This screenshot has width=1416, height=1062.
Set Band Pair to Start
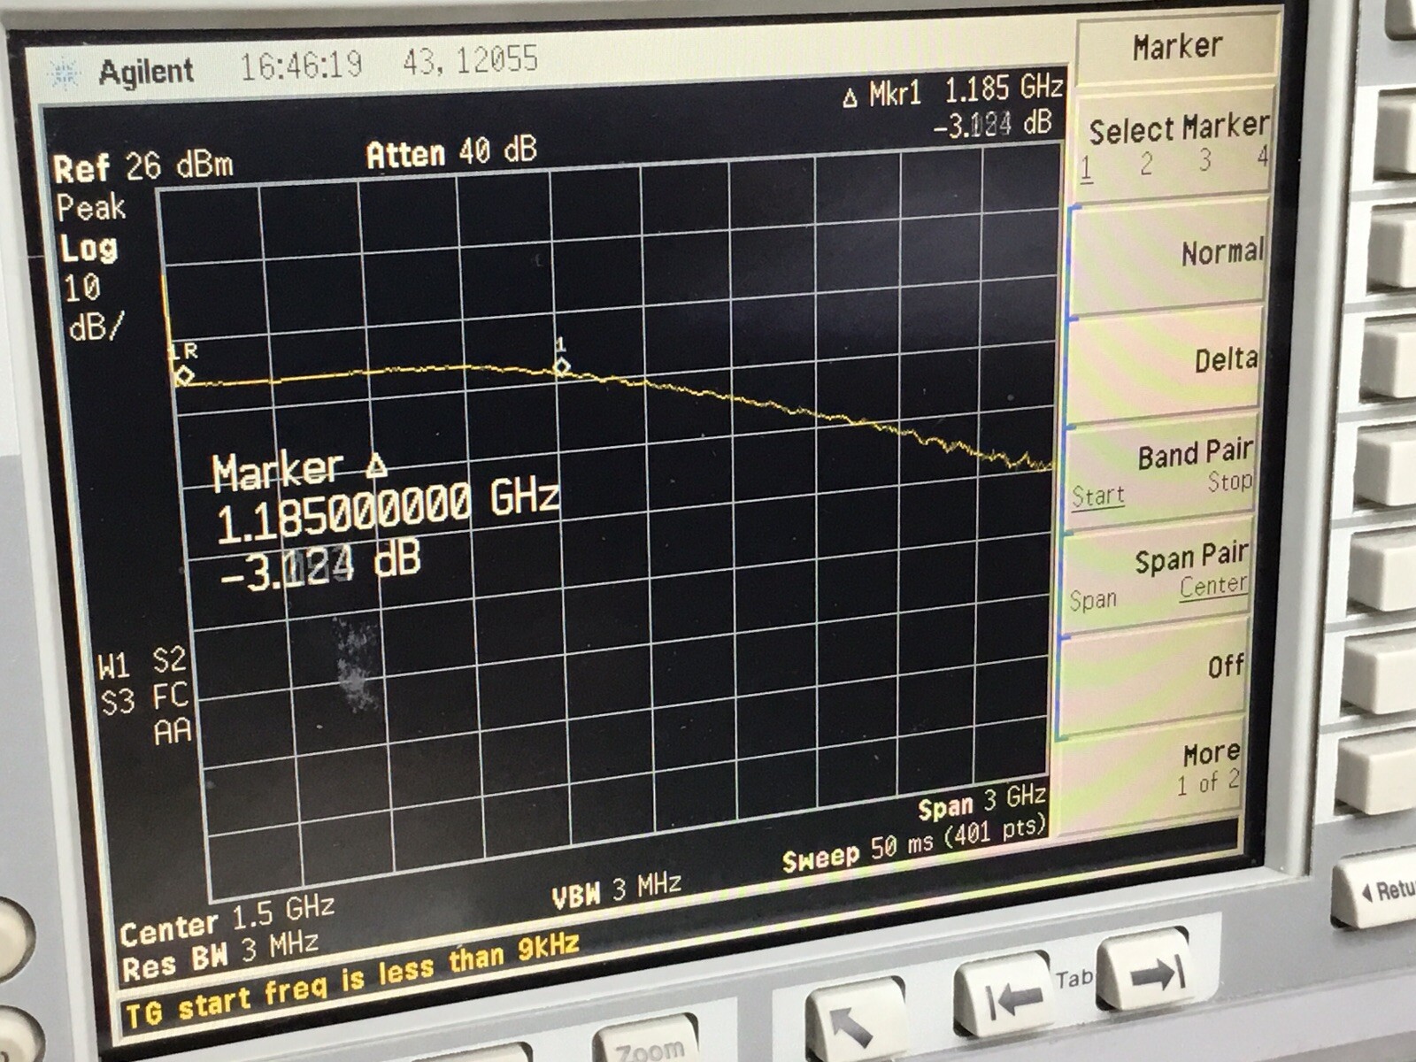coord(1097,496)
